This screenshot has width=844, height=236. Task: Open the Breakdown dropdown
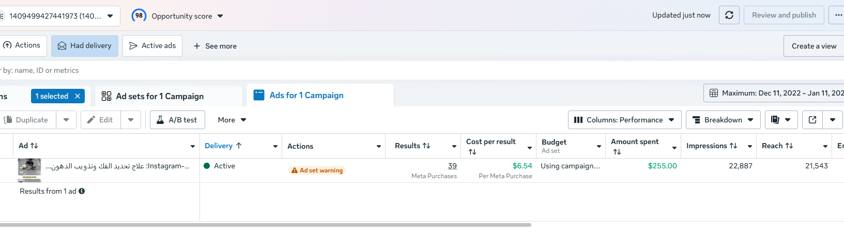tap(723, 120)
